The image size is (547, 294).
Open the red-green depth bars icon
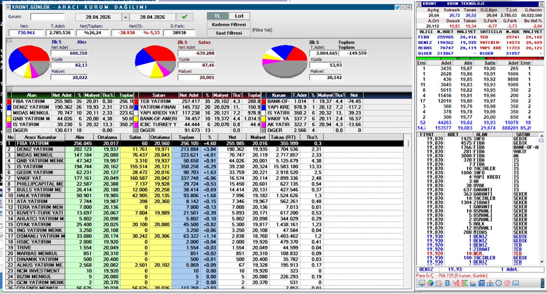464,283
